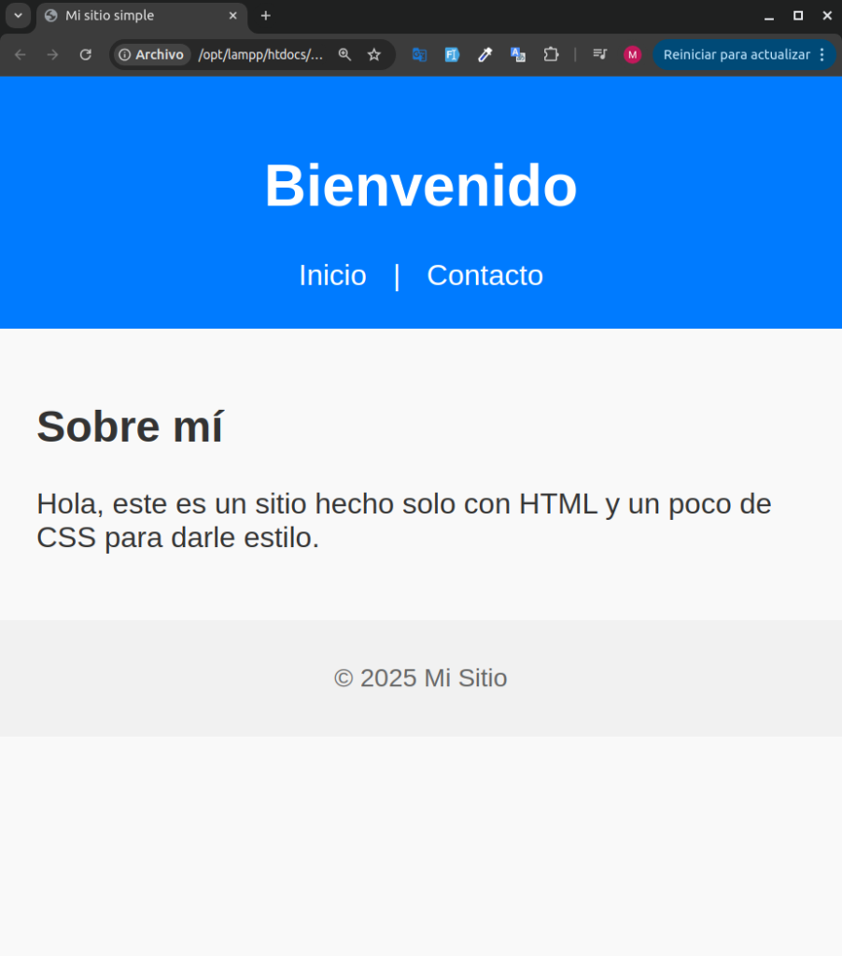Screen dimensions: 842x956
Task: Open the Extensions puzzle piece menu
Action: coord(551,55)
